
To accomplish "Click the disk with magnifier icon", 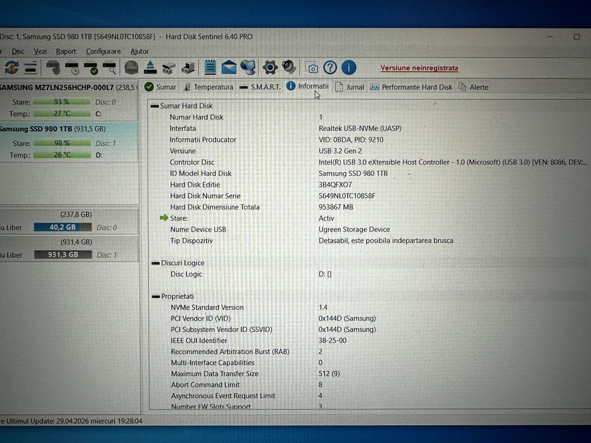I will pos(110,68).
